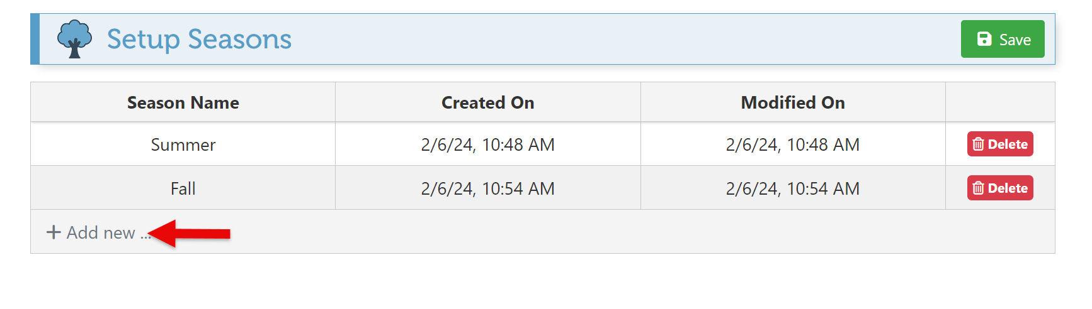Save the seasons setup
The image size is (1092, 309).
(1002, 39)
